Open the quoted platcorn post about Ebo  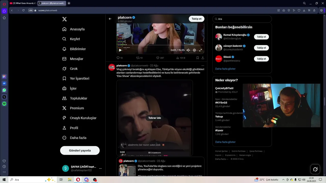(160, 166)
